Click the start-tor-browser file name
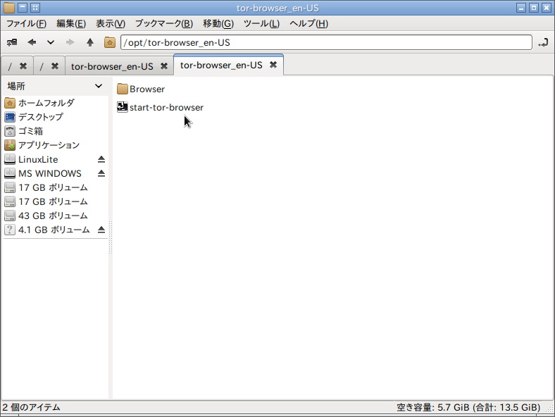This screenshot has height=417, width=555. [x=167, y=108]
